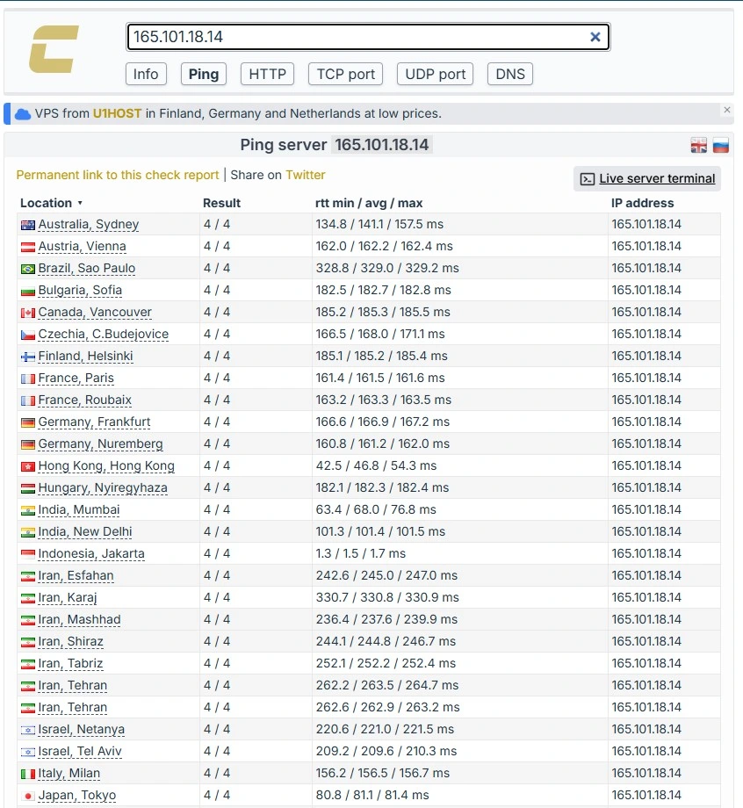Select the Ping check tab
This screenshot has width=743, height=808.
click(204, 74)
